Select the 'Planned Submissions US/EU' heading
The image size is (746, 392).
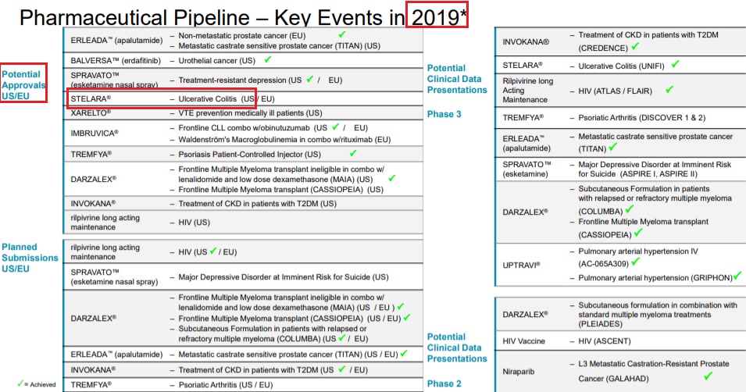click(x=30, y=258)
